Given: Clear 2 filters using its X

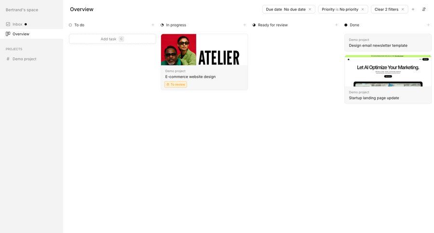Looking at the screenshot, I should (x=403, y=10).
